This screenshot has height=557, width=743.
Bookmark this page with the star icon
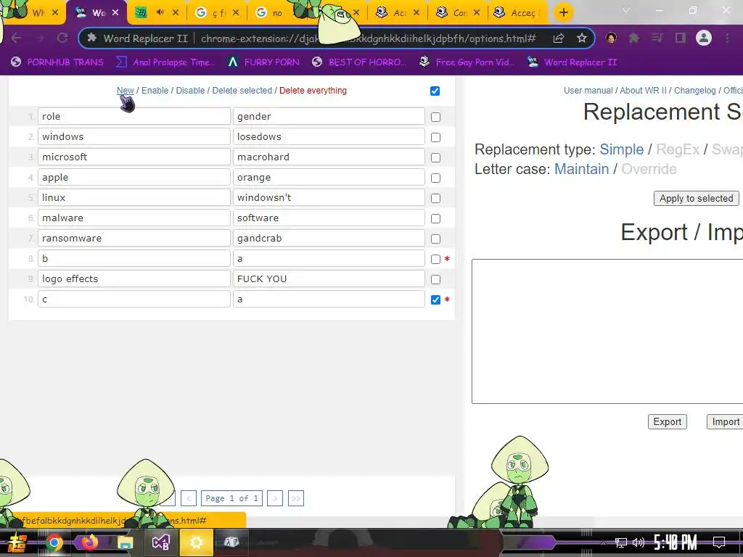(582, 38)
